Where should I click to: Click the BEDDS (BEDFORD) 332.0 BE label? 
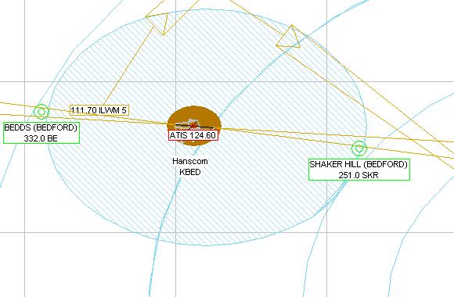41,133
